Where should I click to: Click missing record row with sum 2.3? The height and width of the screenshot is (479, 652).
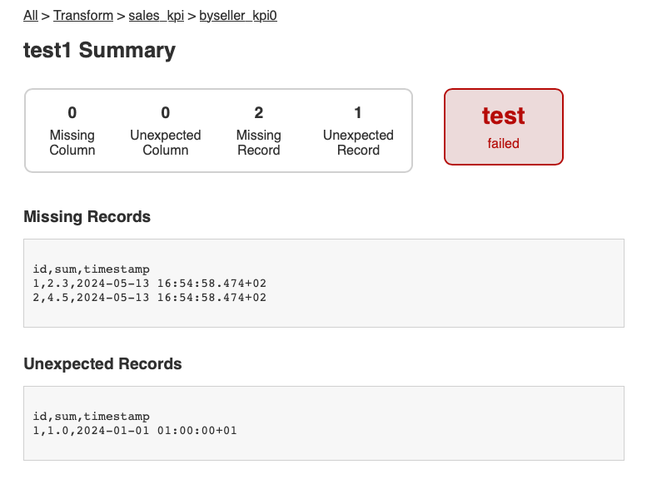(x=149, y=283)
